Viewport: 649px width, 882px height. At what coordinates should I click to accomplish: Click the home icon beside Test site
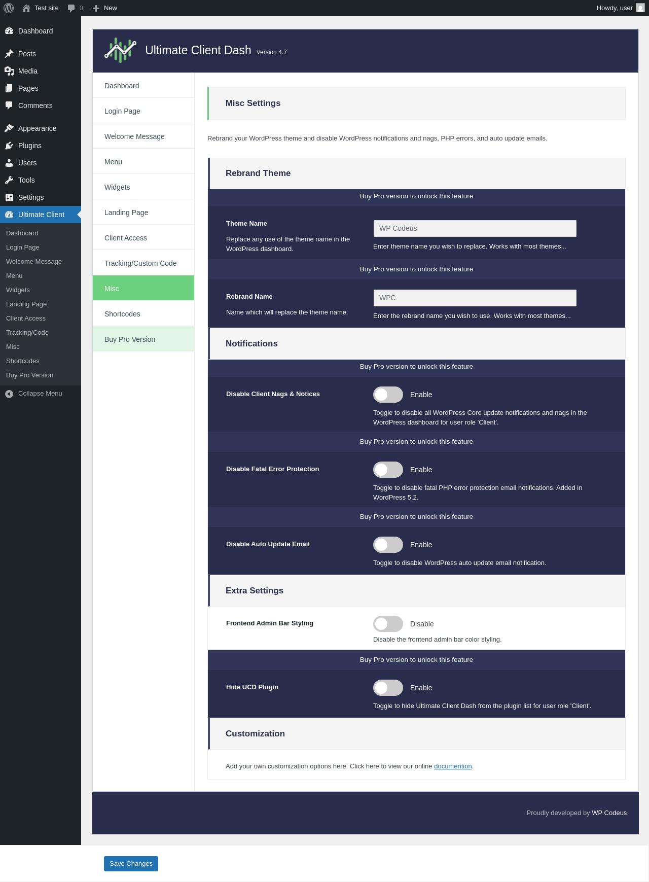coord(26,8)
